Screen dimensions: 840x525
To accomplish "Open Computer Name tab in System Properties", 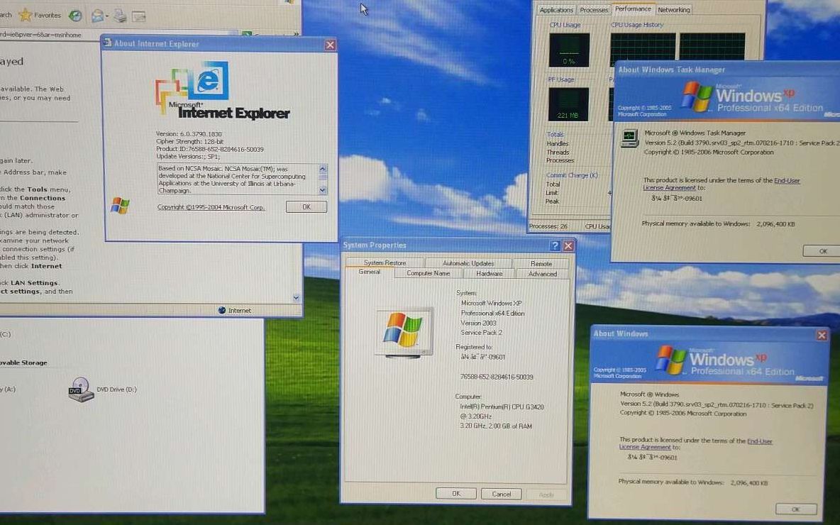I will [x=428, y=273].
